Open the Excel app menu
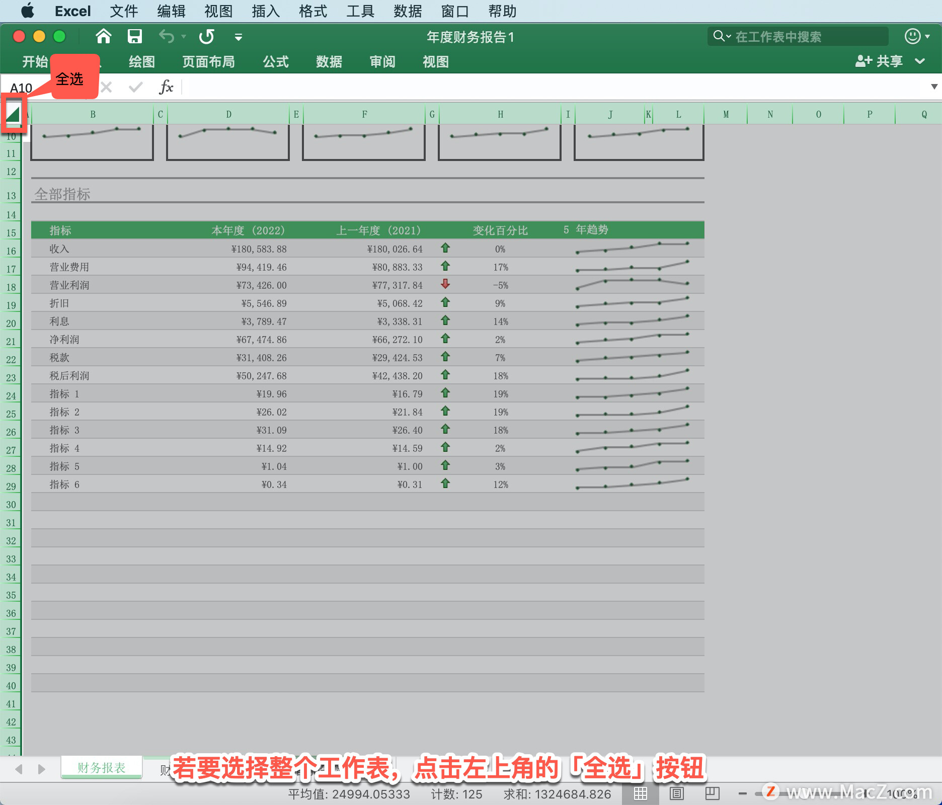Screen dimensions: 942x805 pos(72,11)
